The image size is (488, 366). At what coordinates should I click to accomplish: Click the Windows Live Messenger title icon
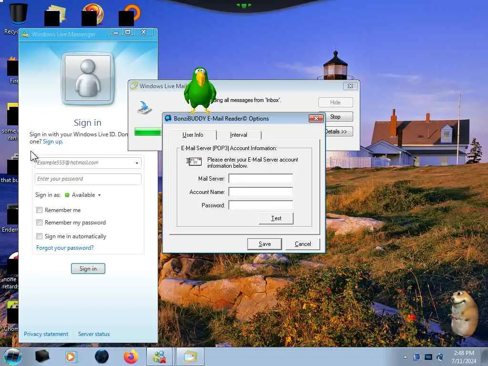click(x=26, y=34)
